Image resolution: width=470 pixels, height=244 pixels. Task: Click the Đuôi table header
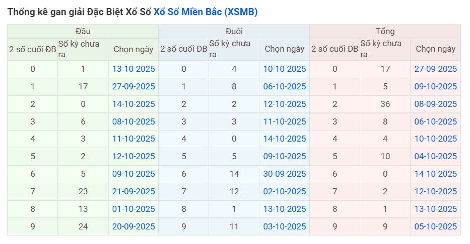[x=234, y=32]
